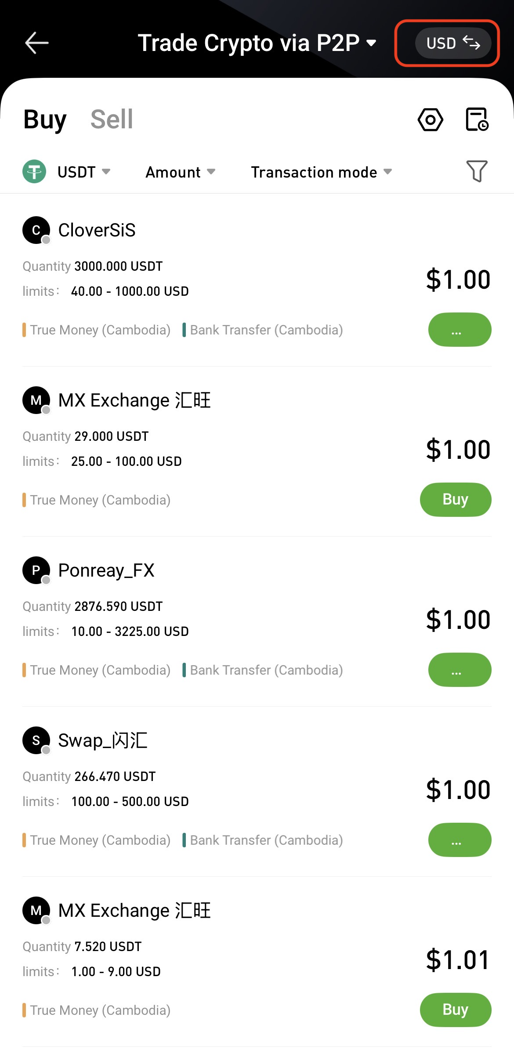Expand the USDT coin dropdown

tap(84, 172)
